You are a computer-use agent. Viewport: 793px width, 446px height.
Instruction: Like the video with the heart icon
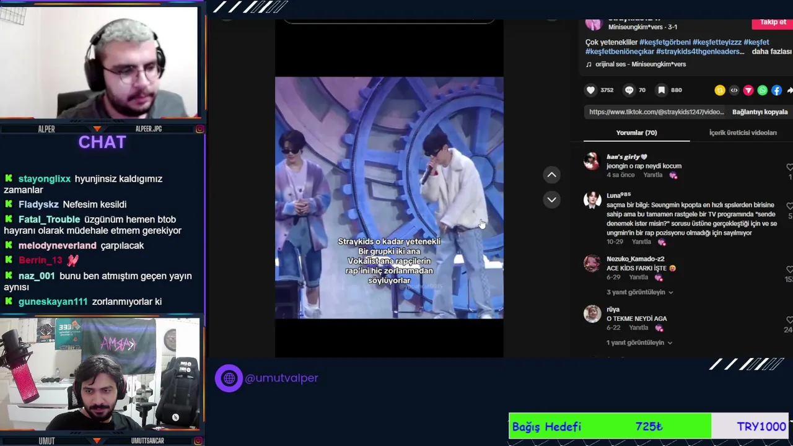(x=590, y=90)
